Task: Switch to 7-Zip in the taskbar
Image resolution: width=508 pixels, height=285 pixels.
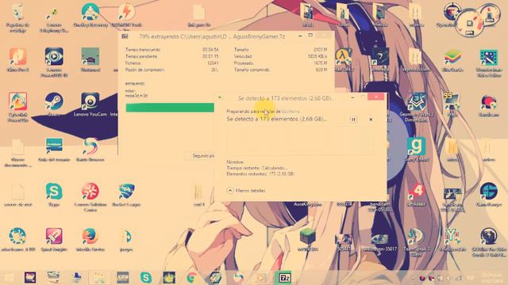Action: click(x=284, y=278)
